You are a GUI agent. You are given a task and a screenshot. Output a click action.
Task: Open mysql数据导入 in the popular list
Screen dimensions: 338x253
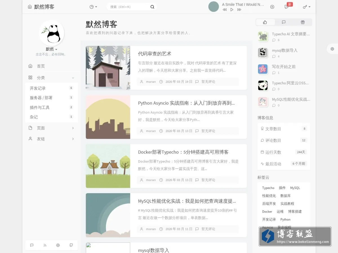click(284, 50)
